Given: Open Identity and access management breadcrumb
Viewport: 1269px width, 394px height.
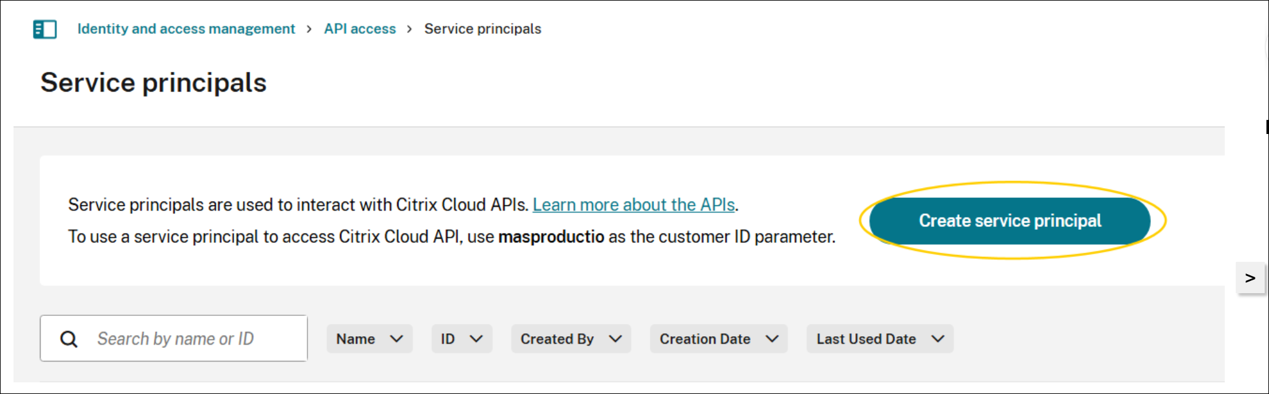Looking at the screenshot, I should click(186, 29).
